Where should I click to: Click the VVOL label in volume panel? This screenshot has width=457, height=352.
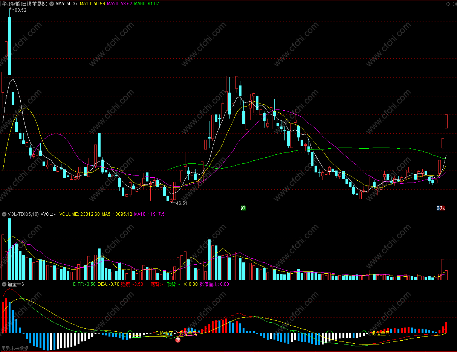coord(48,214)
